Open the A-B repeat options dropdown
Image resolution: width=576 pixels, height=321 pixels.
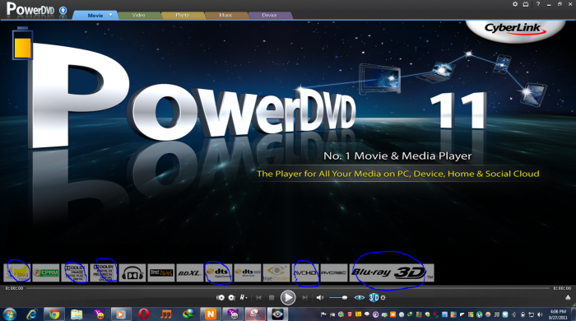tap(244, 297)
